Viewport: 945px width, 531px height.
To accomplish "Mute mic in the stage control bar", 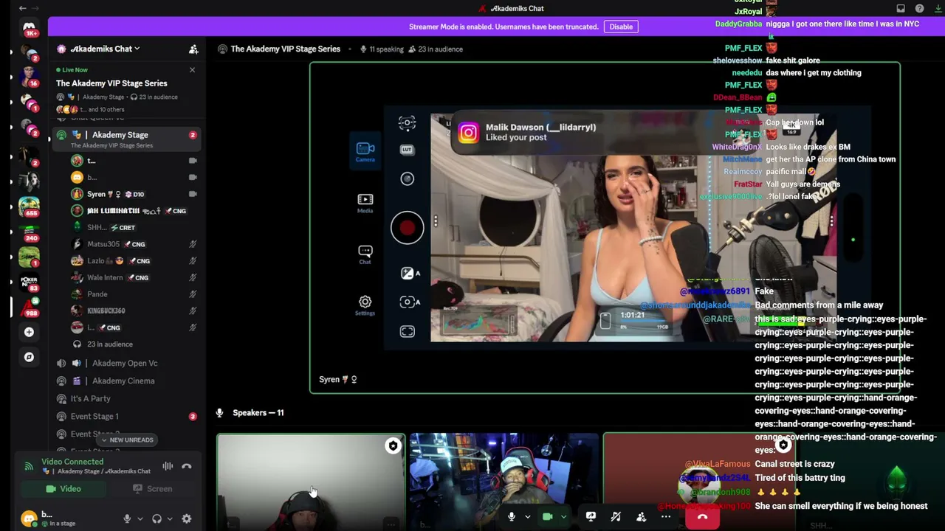I will (x=511, y=517).
